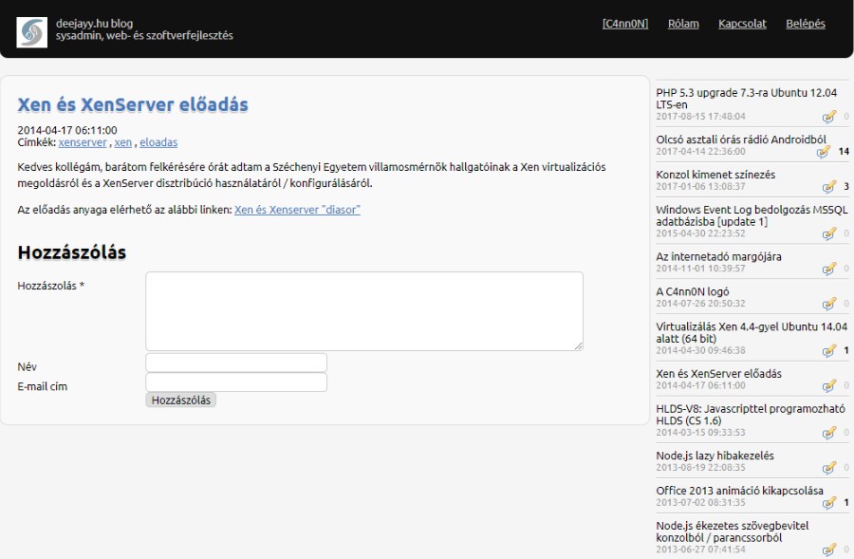Submit comment with the Hozzászólás button
The image size is (854, 559).
point(181,401)
